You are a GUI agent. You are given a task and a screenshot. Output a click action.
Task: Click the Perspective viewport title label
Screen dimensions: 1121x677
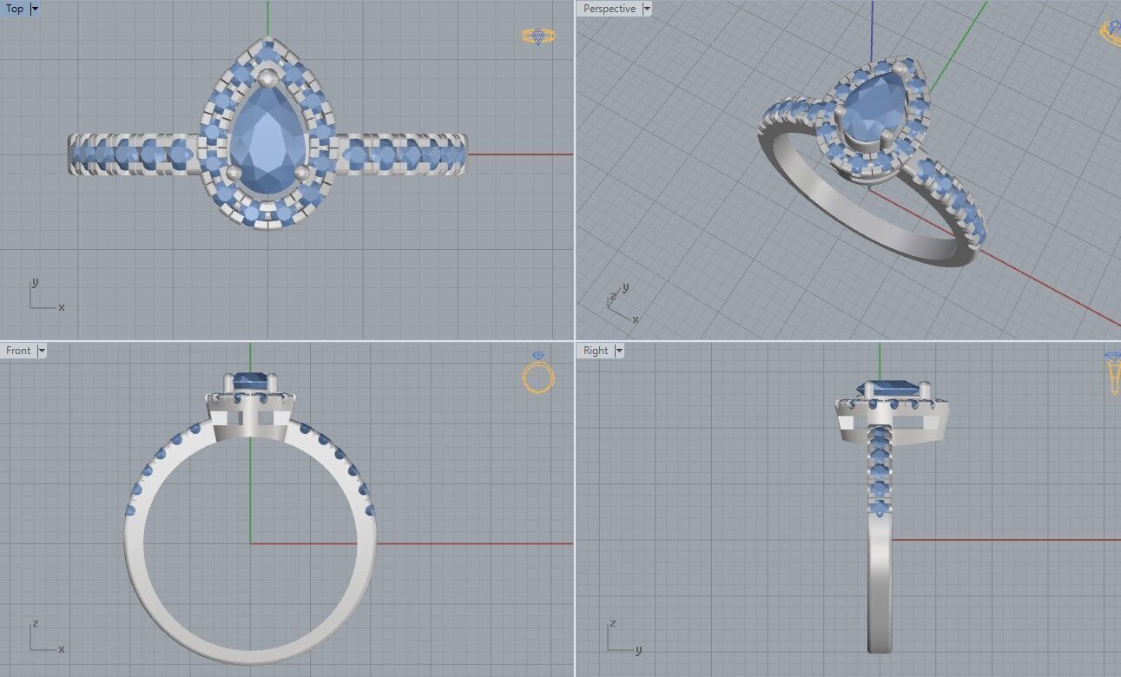pos(609,9)
